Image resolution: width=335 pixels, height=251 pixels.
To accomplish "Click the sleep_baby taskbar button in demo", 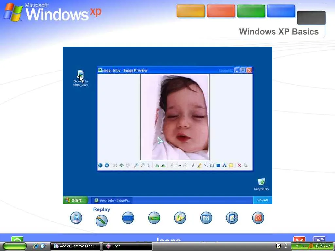I will (x=112, y=200).
